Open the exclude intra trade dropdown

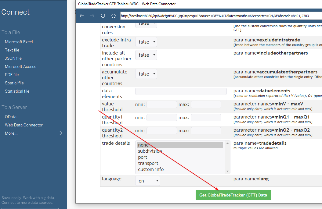(x=146, y=42)
